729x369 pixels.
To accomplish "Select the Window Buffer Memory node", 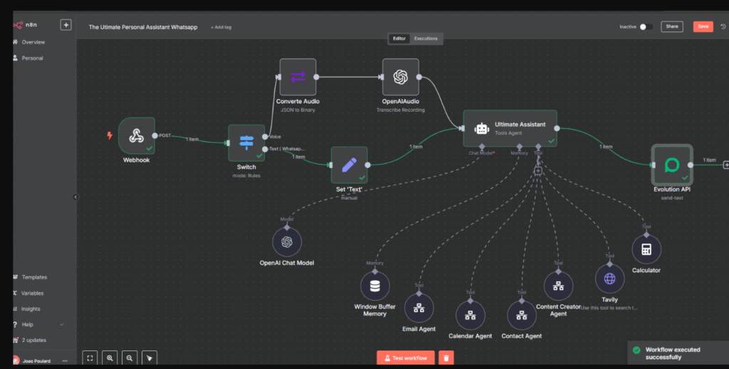I will click(374, 286).
